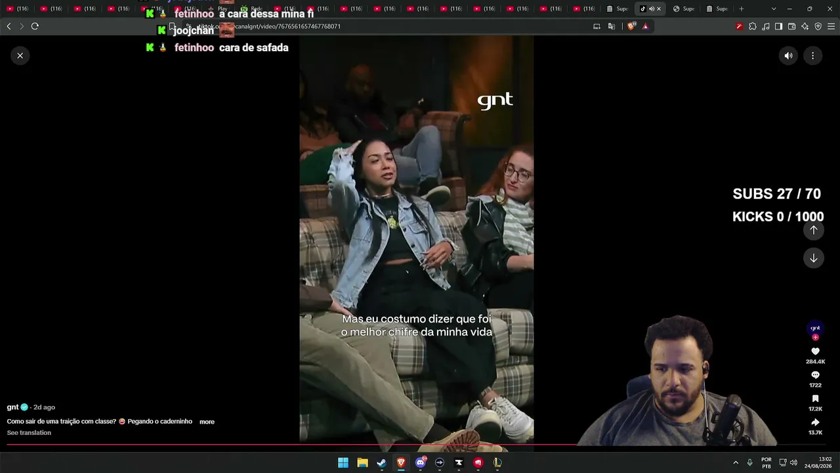Image resolution: width=840 pixels, height=473 pixels.
Task: Open a new browser tab
Action: click(742, 9)
